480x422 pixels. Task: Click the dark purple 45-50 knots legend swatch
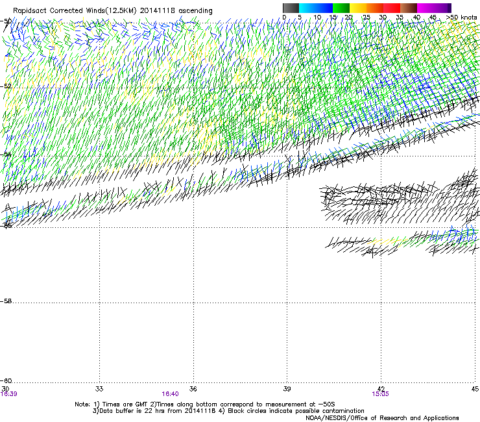pos(442,8)
